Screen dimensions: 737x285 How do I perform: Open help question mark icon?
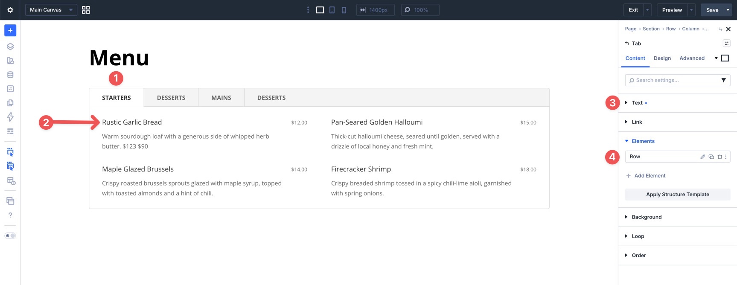[10, 215]
